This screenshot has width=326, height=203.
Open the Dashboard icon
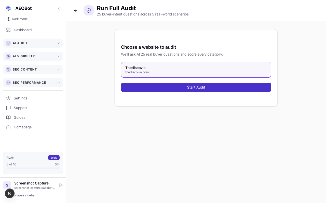8,30
